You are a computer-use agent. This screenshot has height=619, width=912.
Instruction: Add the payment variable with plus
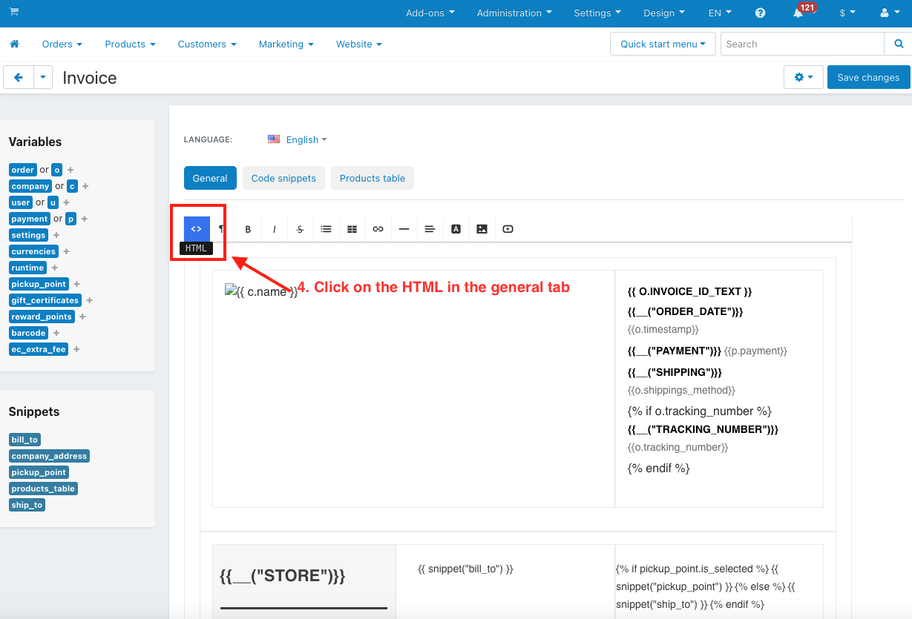pyautogui.click(x=85, y=219)
